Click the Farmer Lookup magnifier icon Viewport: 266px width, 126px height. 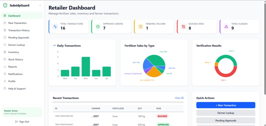[x=5, y=45]
